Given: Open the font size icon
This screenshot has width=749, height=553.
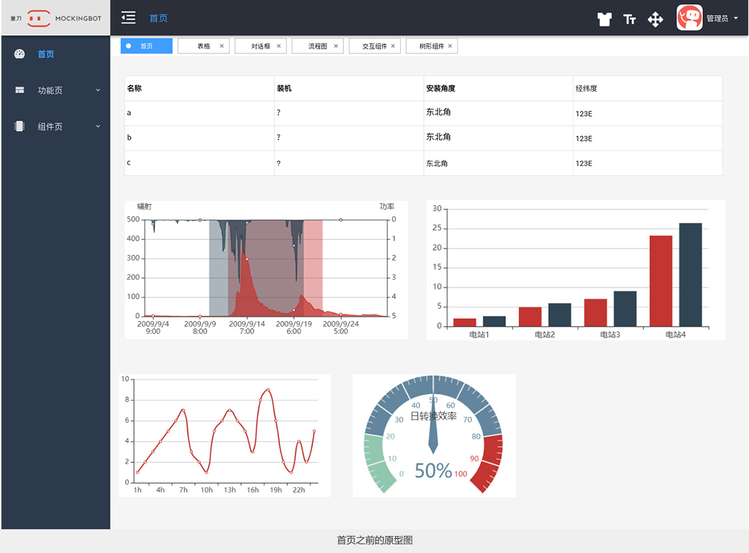Looking at the screenshot, I should point(630,19).
